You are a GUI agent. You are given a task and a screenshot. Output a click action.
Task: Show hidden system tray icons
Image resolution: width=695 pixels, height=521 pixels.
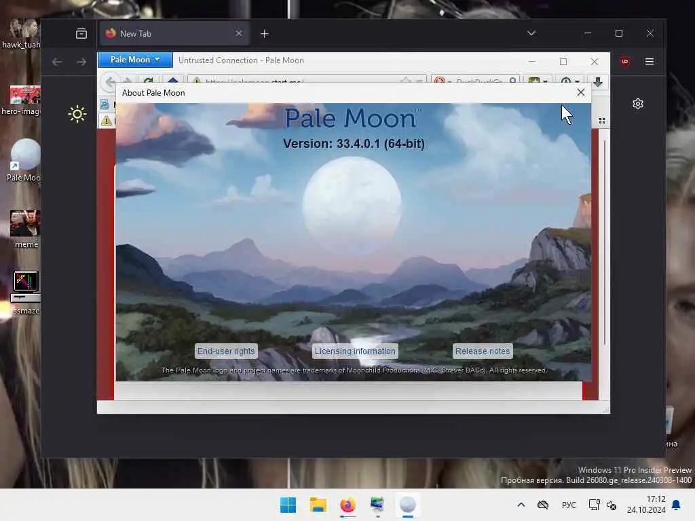coord(521,505)
